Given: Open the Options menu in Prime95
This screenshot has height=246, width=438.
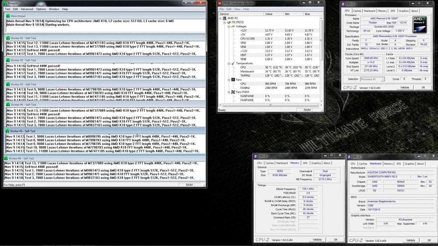Looking at the screenshot, I should tap(41, 9).
